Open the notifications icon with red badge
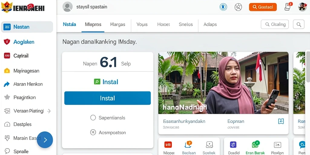Image resolution: width=310 pixels, height=155 pixels. [288, 7]
